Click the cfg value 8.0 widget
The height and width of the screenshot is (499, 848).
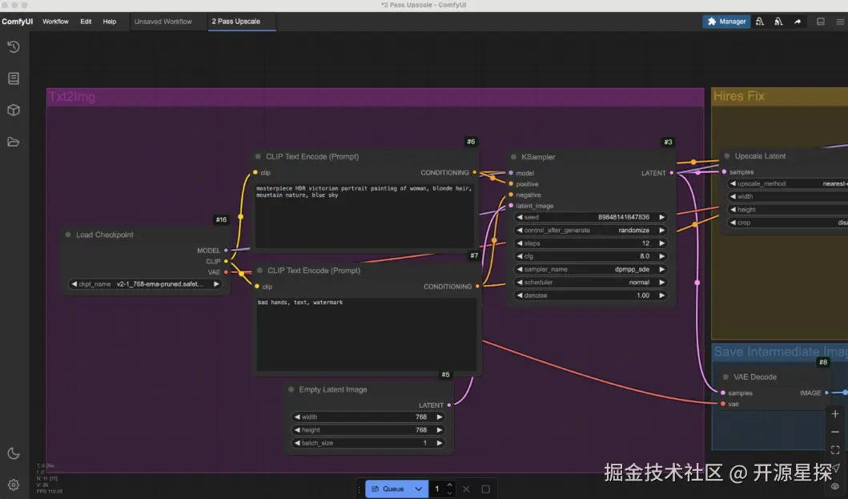point(591,256)
